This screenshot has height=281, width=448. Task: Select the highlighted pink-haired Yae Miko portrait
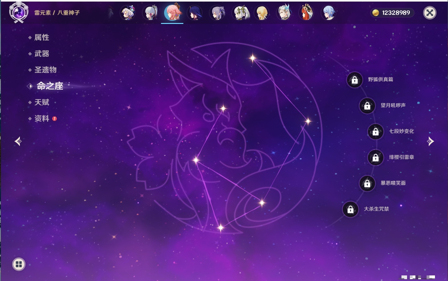click(172, 12)
